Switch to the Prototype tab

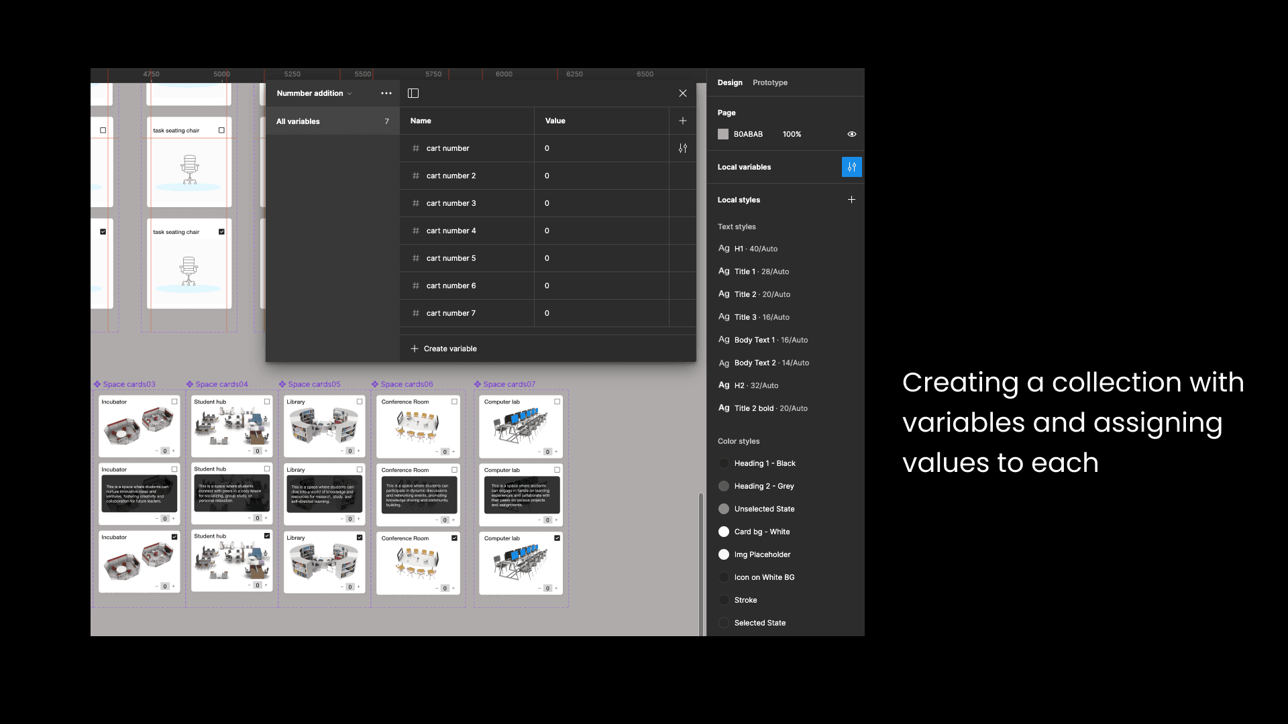(x=769, y=82)
